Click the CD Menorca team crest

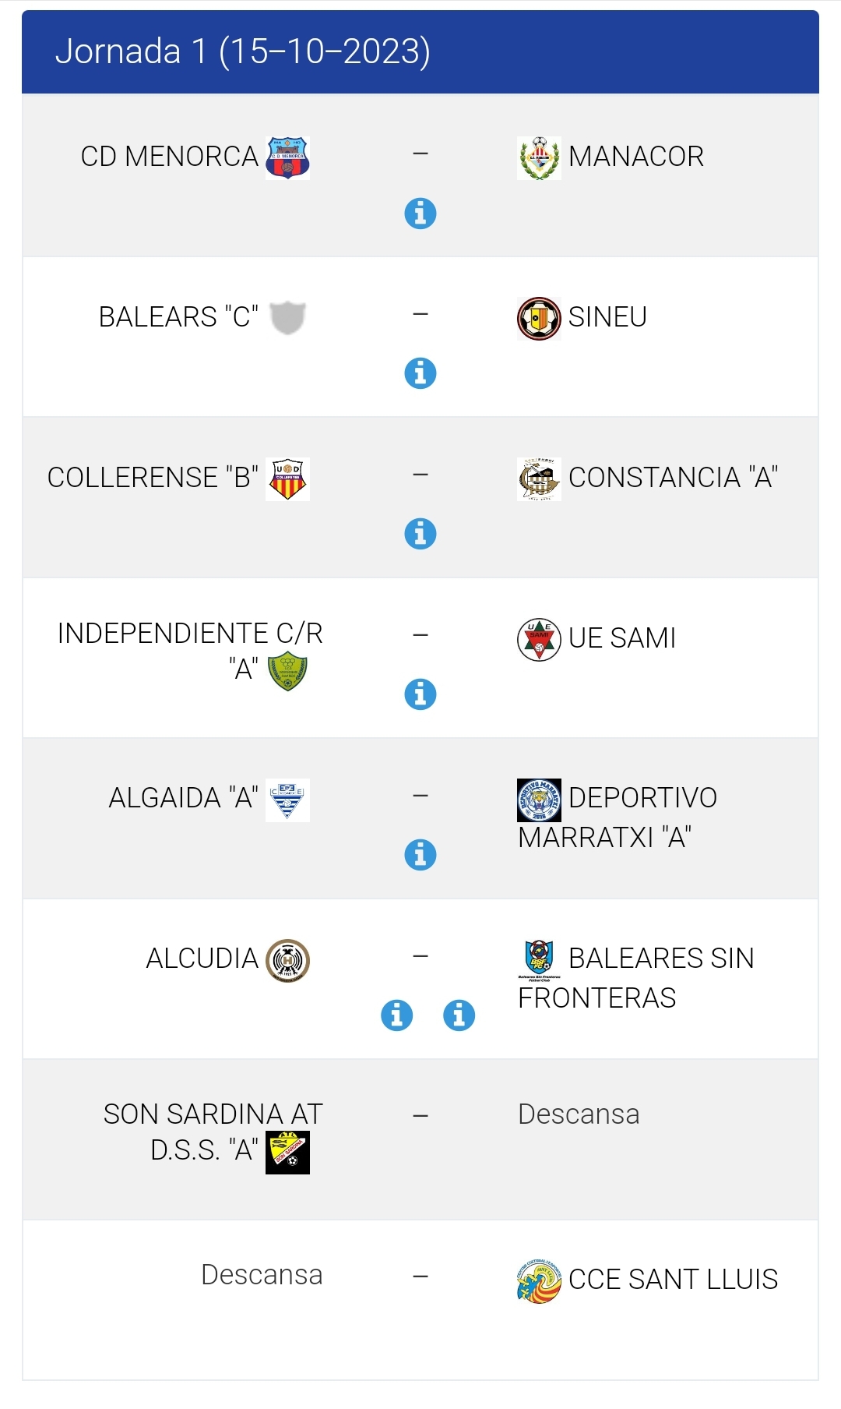(x=287, y=157)
